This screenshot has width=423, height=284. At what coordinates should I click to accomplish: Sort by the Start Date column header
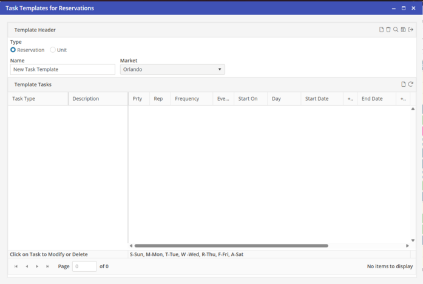point(317,98)
